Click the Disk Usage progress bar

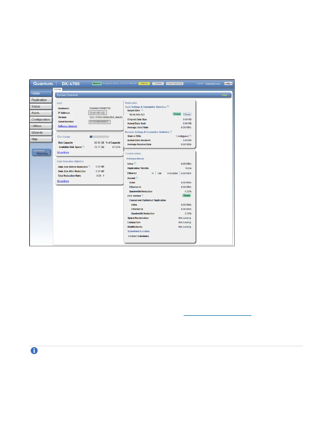(99, 137)
